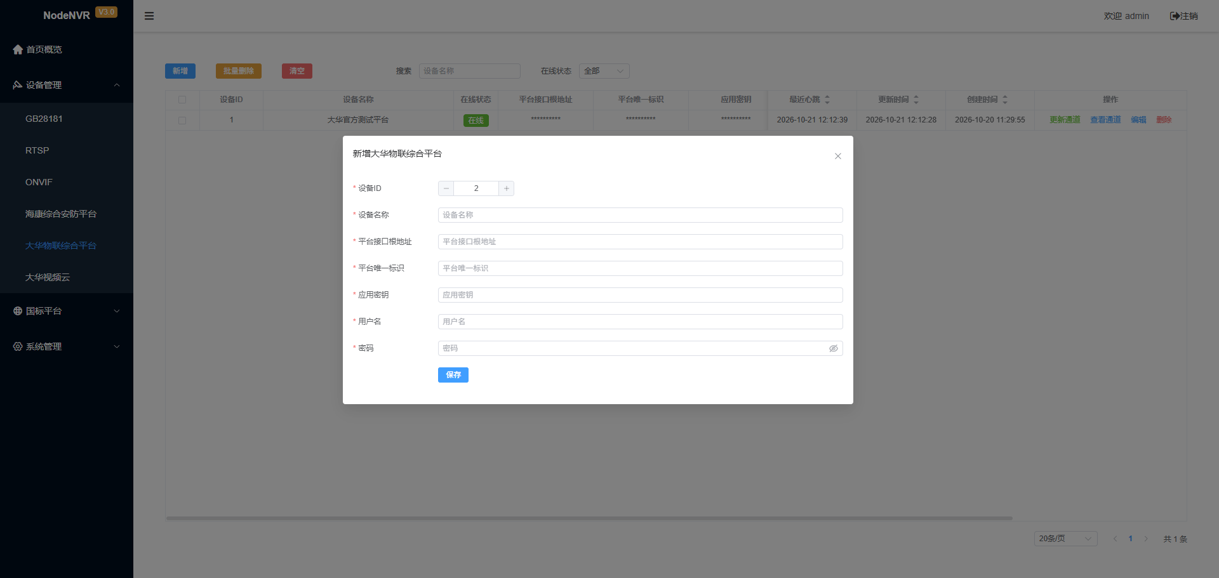Focus the 平台接口根地址 input field
Screen dimensions: 1219x578
click(641, 242)
